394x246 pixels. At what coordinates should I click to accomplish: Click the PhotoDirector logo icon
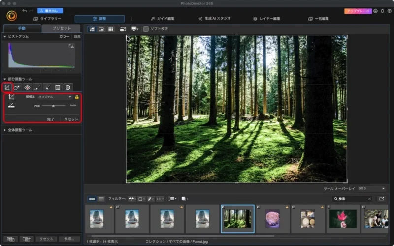(x=11, y=16)
